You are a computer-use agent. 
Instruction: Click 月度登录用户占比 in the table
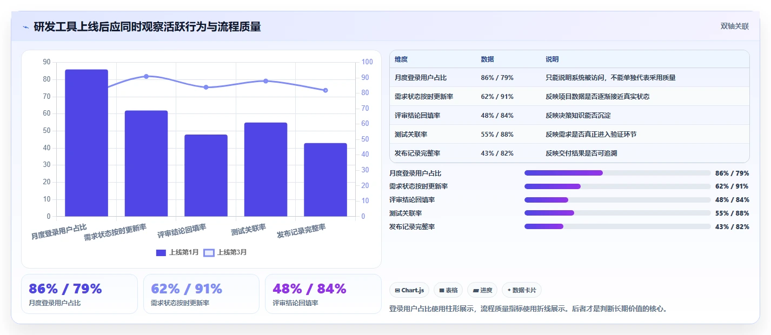(421, 78)
